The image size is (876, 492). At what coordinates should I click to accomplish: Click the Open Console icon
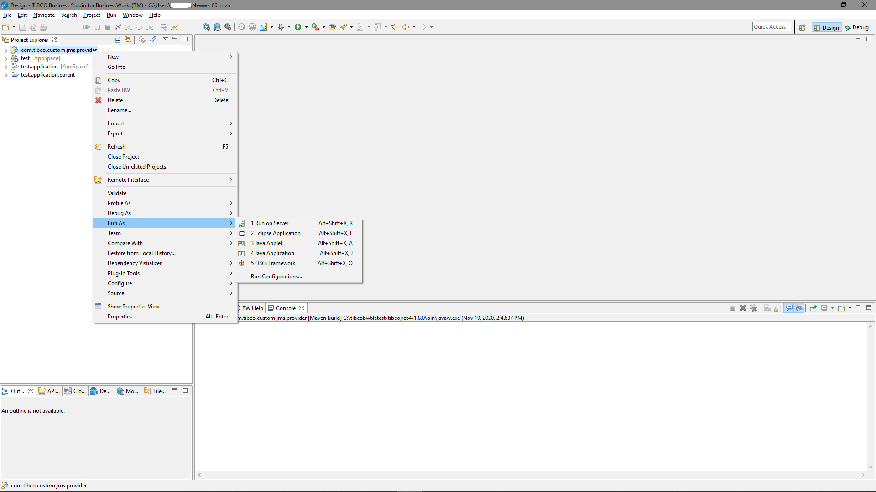click(x=841, y=308)
